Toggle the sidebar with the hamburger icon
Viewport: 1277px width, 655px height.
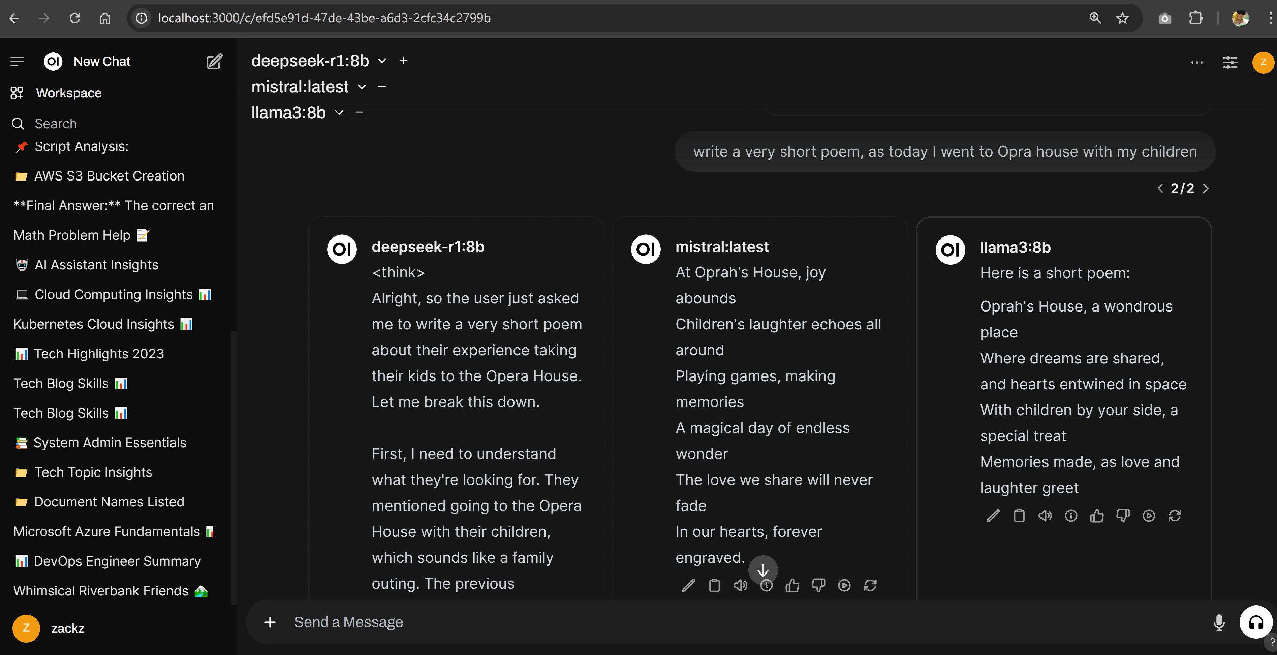17,61
